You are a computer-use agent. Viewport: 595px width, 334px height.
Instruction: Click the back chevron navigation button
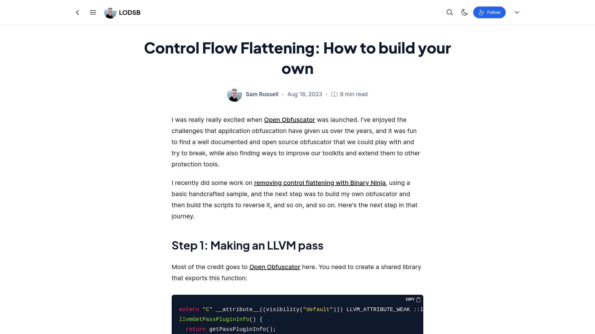point(78,12)
